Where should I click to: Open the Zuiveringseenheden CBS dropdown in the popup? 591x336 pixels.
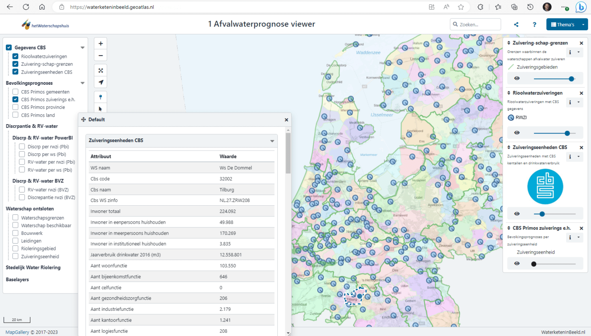(271, 141)
